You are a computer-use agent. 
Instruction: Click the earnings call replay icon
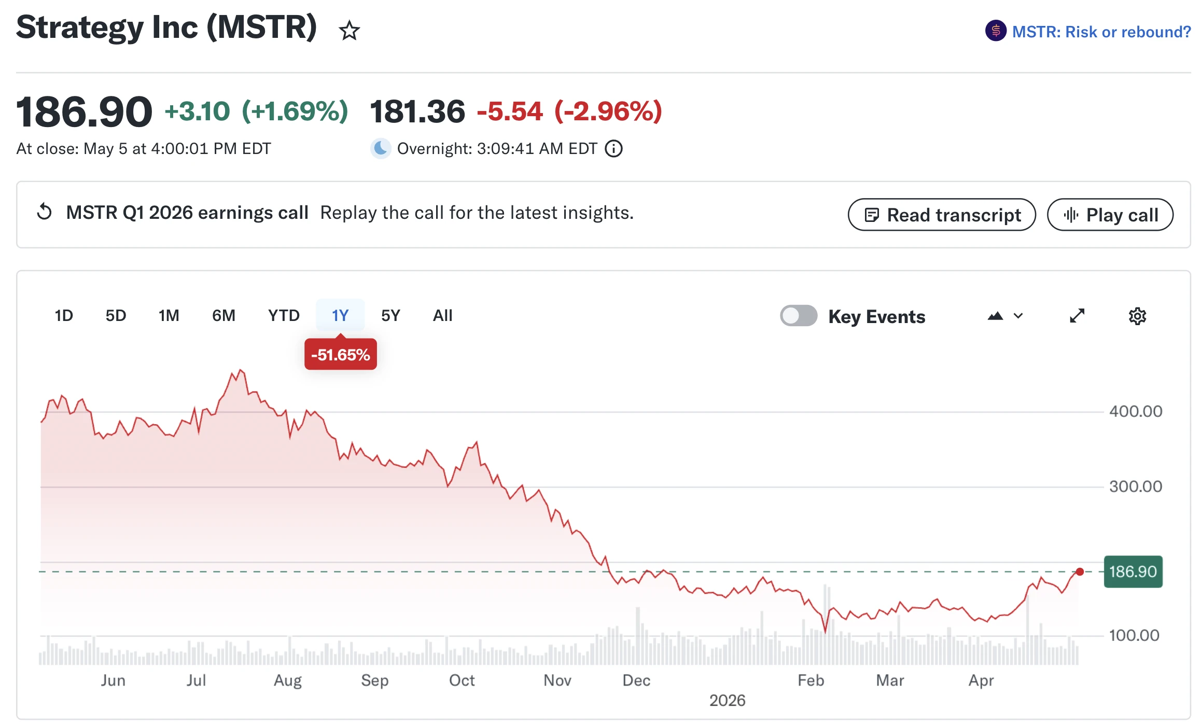coord(45,212)
